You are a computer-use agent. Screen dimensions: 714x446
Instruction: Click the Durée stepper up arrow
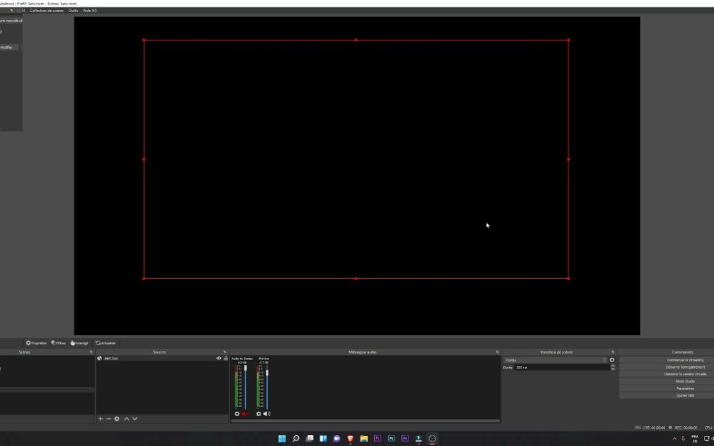coord(613,365)
